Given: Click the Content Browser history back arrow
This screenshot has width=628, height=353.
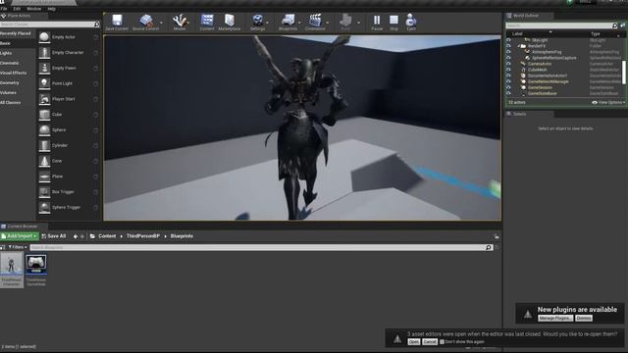Looking at the screenshot, I should coord(76,236).
